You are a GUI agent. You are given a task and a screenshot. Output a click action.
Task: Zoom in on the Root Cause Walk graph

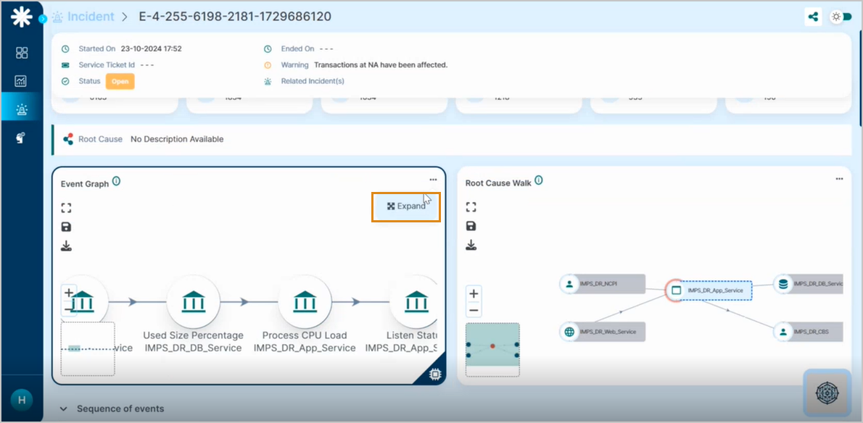(x=474, y=293)
